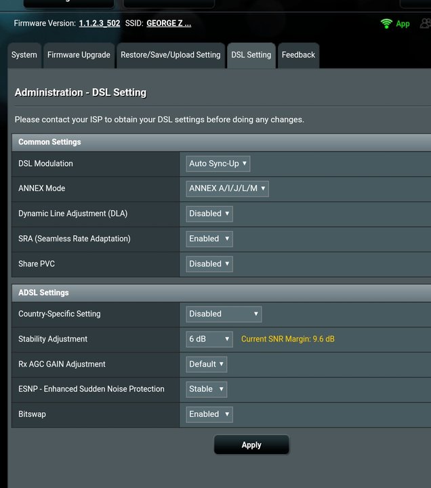Switch to the Firmware Upgrade tab
The height and width of the screenshot is (488, 431).
[79, 55]
